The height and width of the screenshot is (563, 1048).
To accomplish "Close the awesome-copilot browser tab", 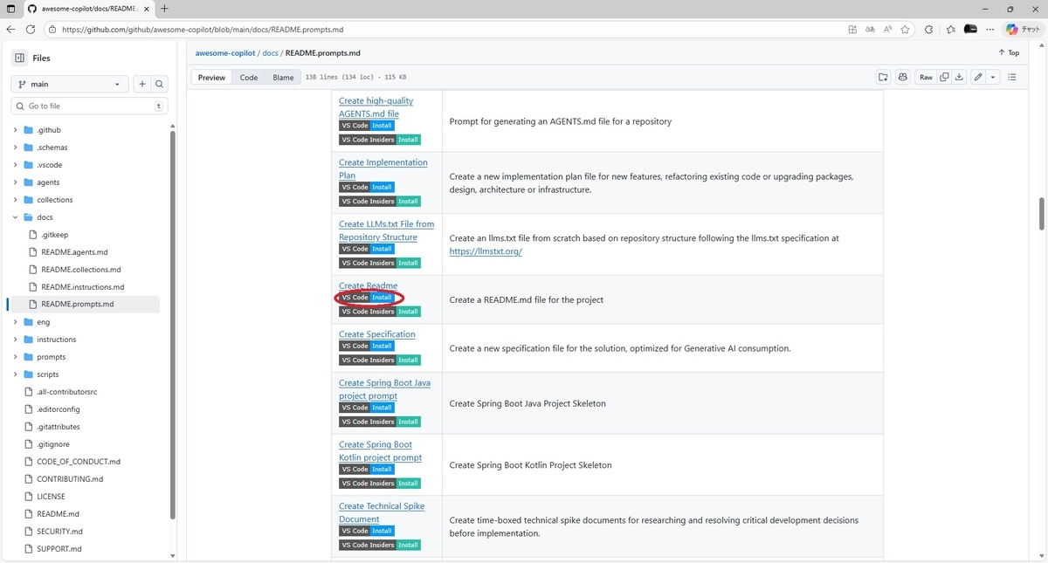I will point(145,9).
